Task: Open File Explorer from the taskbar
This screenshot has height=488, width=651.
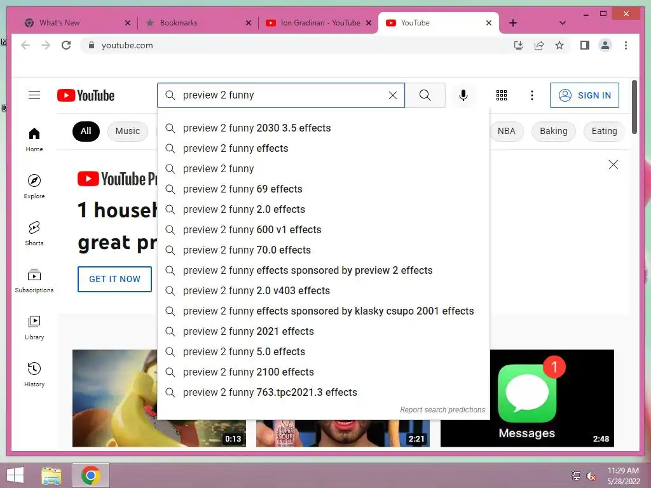Action: click(51, 475)
